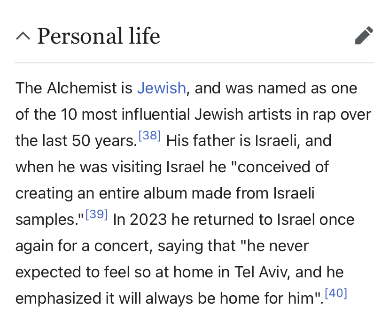Click the divider line under the heading
389x329 pixels.
pos(194,63)
